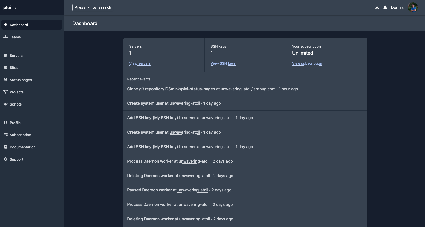The height and width of the screenshot is (227, 425).
Task: Open the View subscription link
Action: pos(307,63)
